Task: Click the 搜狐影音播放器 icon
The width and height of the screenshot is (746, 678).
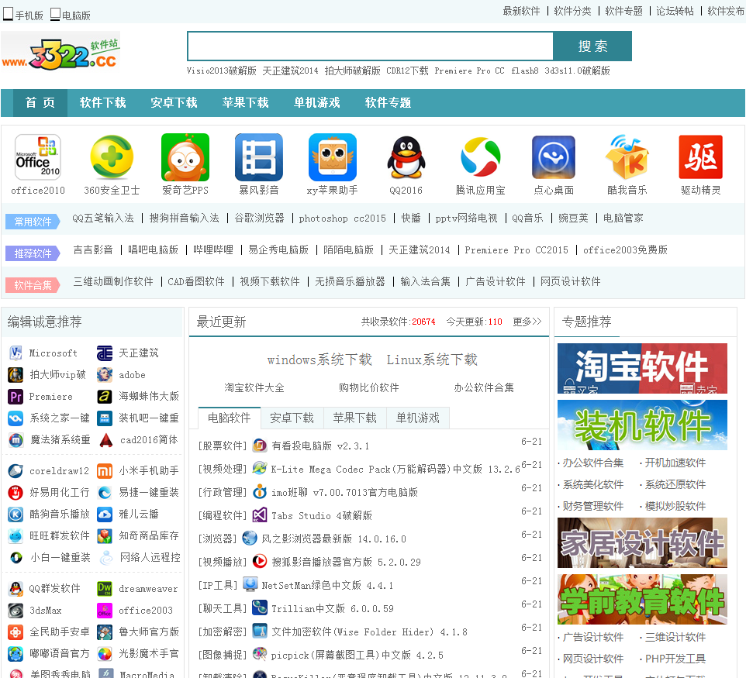Action: coord(260,562)
